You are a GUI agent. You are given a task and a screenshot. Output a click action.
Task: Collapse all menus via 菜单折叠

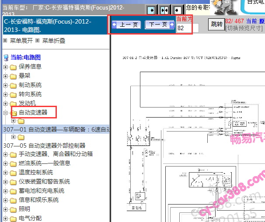tap(54, 41)
